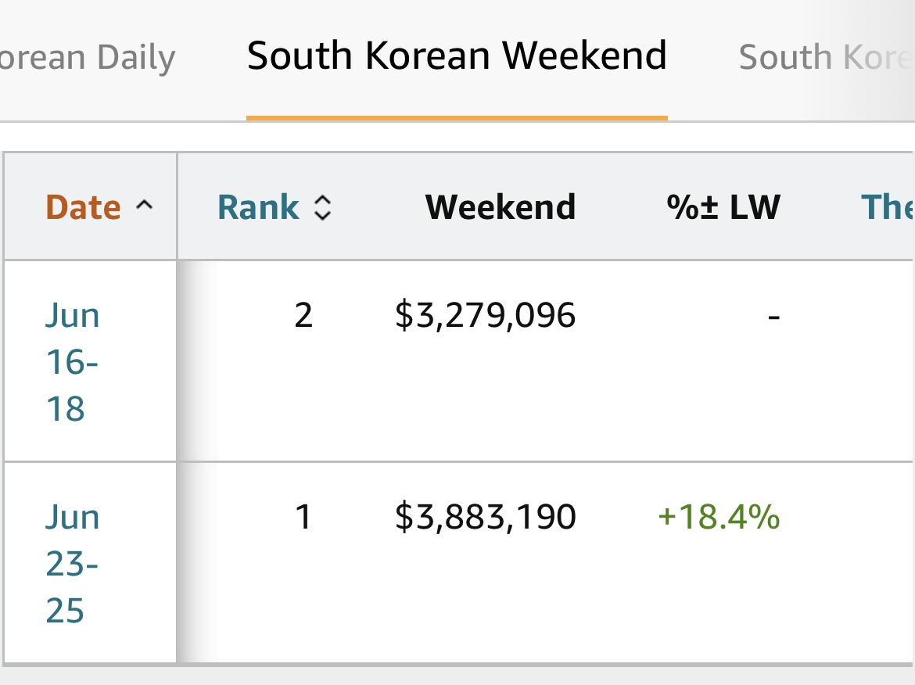
Task: Select the $3,279,096 weekend gross value
Action: [x=486, y=316]
